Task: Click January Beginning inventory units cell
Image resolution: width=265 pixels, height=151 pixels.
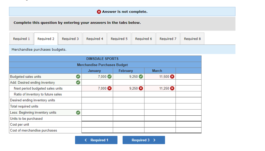Action: (97, 112)
